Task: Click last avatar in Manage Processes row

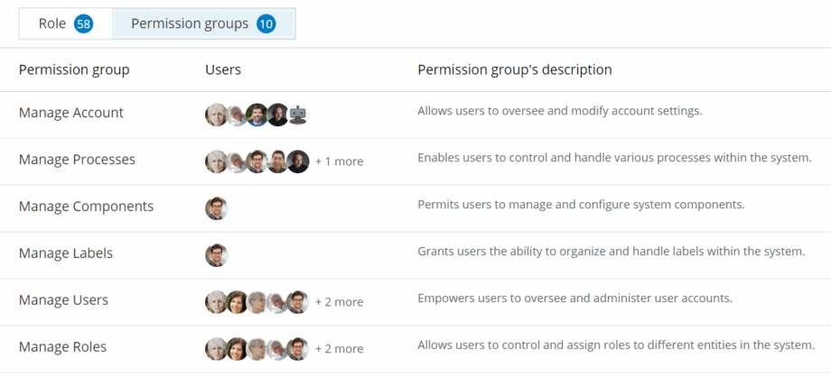Action: coord(298,161)
